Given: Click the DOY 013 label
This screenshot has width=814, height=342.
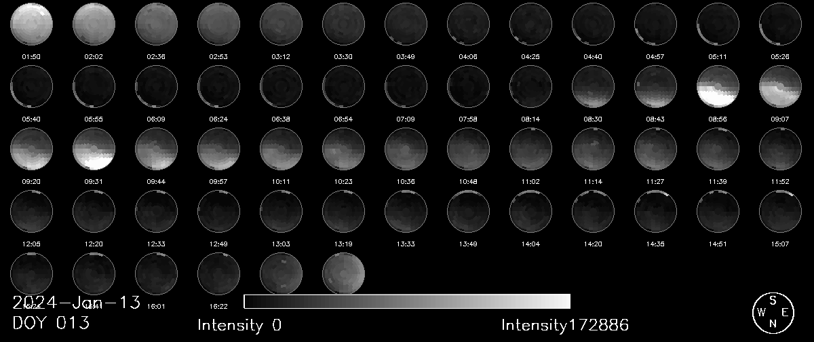Looking at the screenshot, I should 51,323.
